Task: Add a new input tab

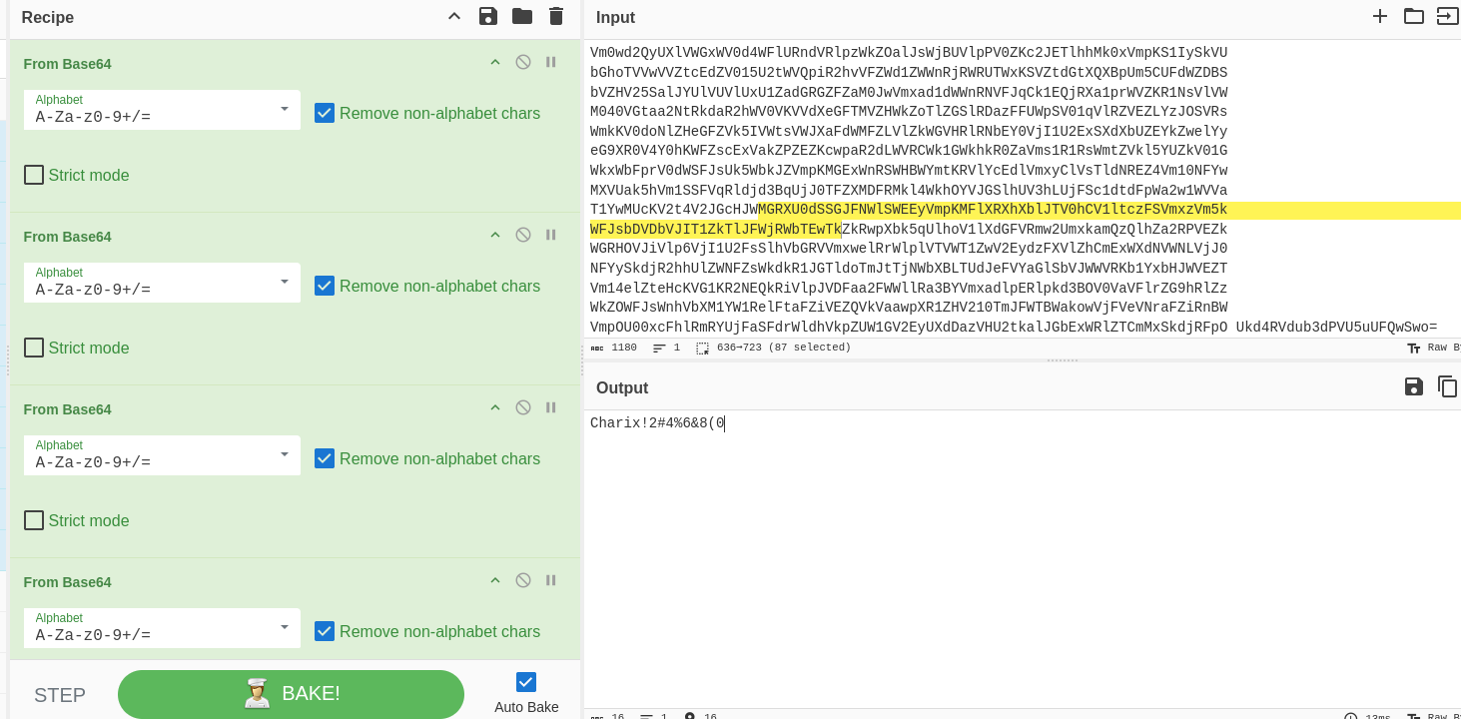Action: [1380, 16]
